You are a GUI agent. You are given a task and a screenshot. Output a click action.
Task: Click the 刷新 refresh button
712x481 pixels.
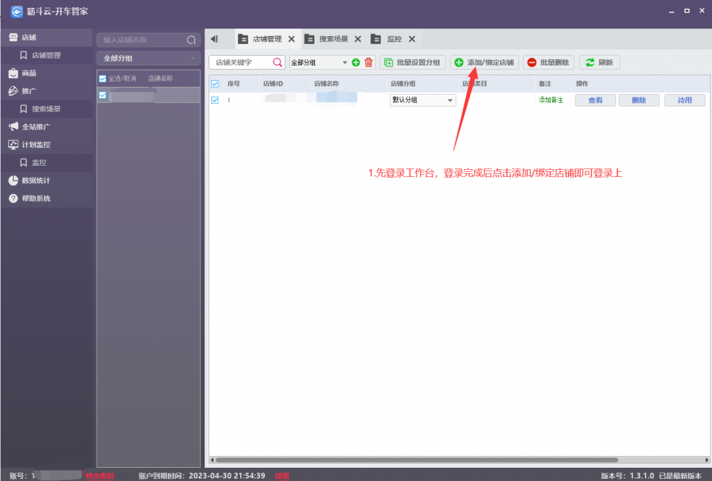(599, 62)
